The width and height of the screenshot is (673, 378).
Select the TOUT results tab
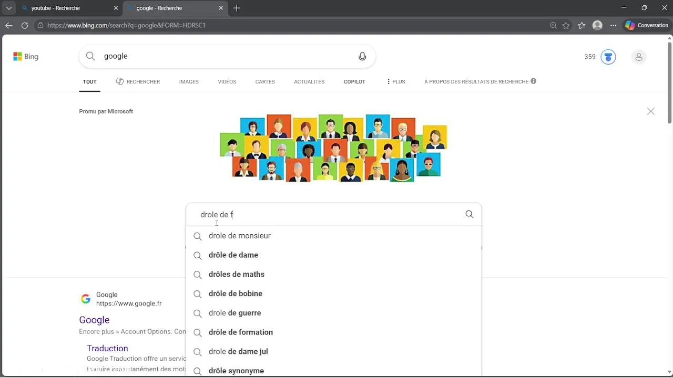[90, 82]
